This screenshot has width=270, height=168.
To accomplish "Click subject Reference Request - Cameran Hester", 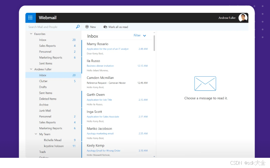I will tap(106, 83).
